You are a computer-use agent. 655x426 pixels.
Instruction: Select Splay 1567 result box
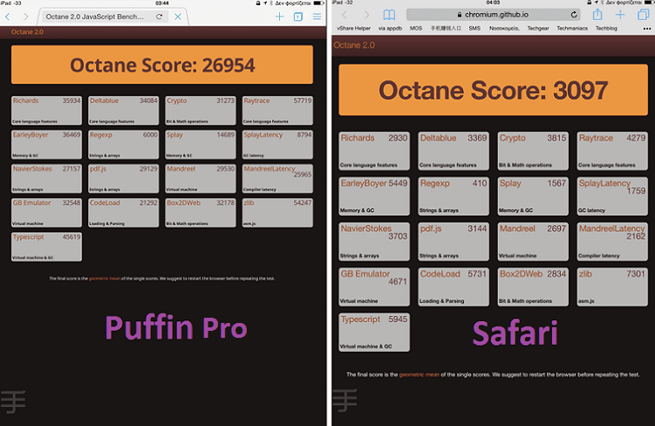pos(533,196)
